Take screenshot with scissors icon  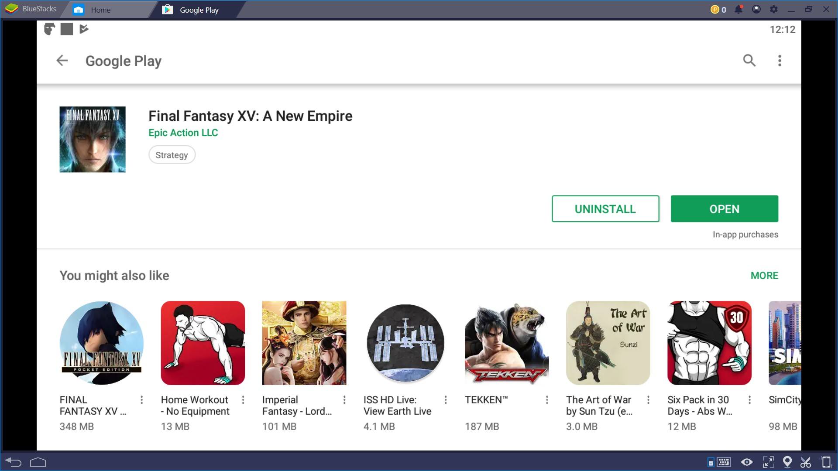(806, 462)
